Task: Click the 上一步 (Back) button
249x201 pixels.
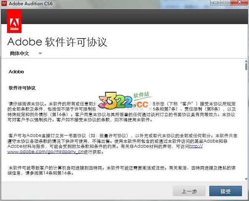Action: pyautogui.click(x=189, y=191)
